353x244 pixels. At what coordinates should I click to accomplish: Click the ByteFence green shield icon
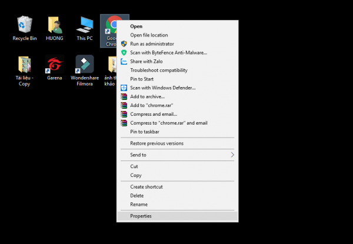pos(124,53)
